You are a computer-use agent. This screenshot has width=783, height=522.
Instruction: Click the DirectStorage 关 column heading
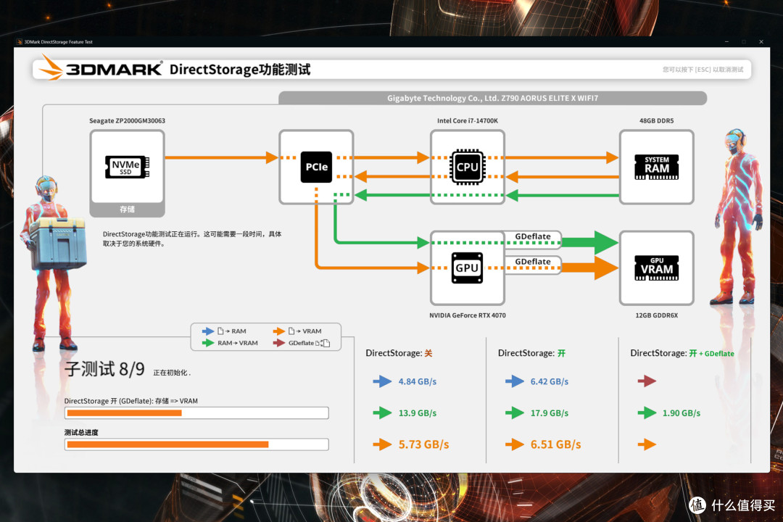click(399, 353)
